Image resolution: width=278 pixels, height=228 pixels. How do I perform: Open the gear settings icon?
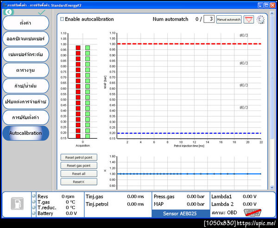(260, 19)
